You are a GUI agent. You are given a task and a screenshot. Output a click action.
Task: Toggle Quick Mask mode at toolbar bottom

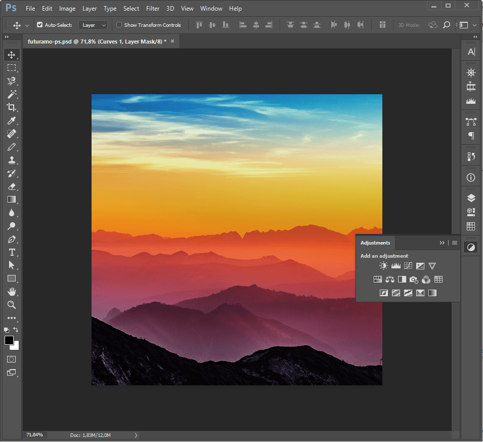click(x=11, y=359)
